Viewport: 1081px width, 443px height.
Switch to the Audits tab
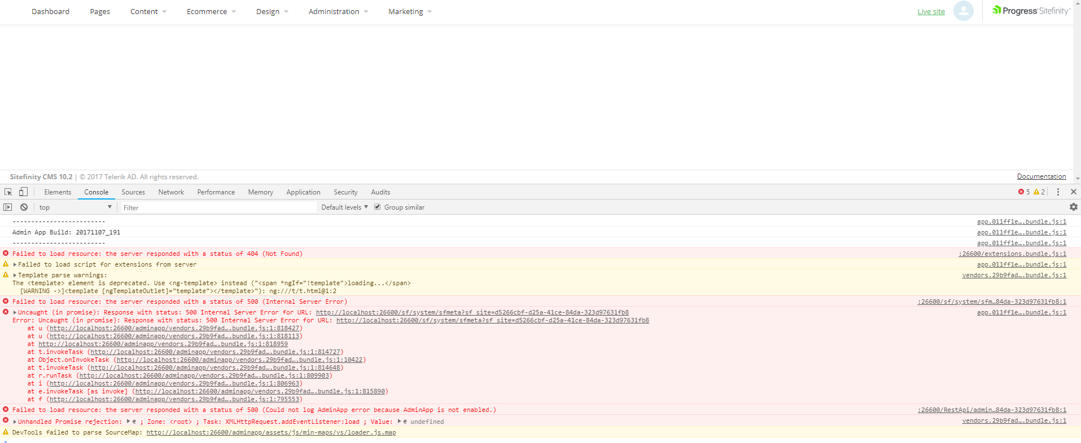tap(380, 192)
